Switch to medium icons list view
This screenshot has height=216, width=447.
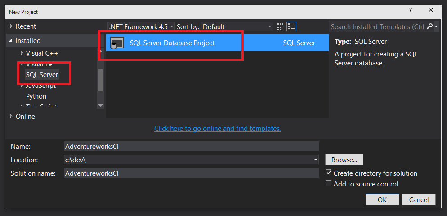point(291,26)
